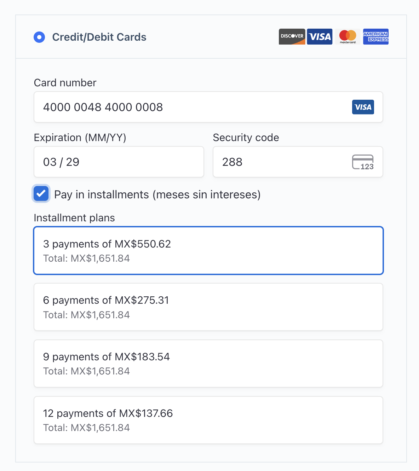The height and width of the screenshot is (471, 419).
Task: Click the installments (meses sin intereses) label
Action: click(157, 194)
